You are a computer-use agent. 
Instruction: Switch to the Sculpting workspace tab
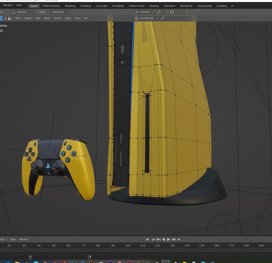click(x=86, y=6)
